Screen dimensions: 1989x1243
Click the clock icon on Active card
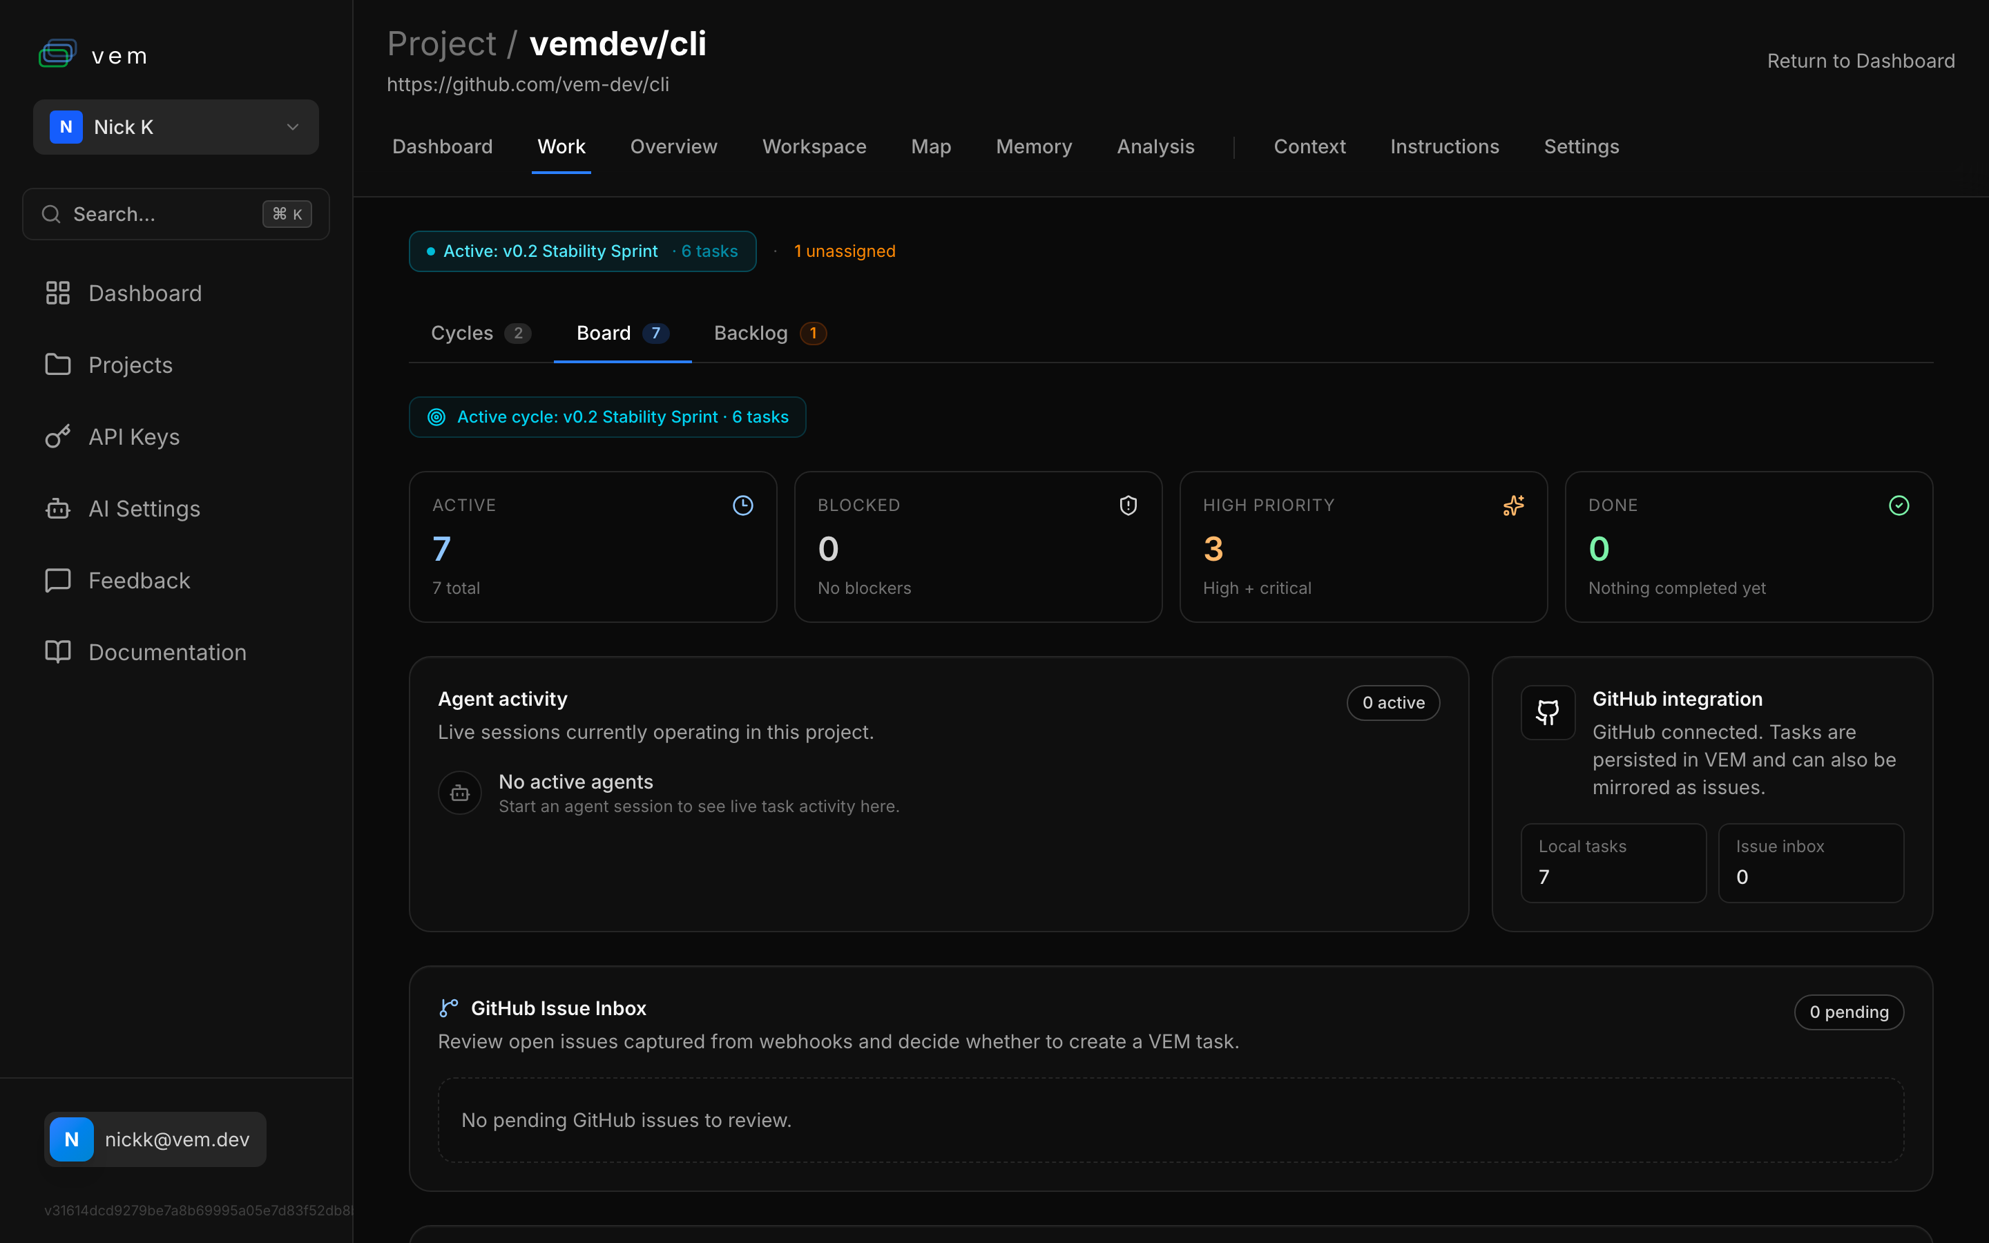pos(742,505)
